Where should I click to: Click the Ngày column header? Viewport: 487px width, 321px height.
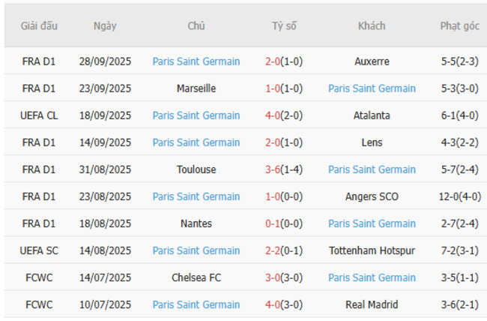pyautogui.click(x=105, y=25)
